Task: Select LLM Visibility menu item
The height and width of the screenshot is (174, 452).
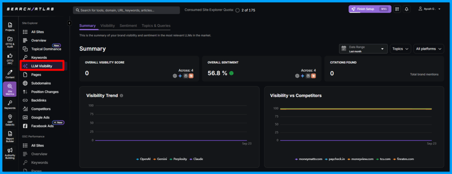Action: pos(42,66)
